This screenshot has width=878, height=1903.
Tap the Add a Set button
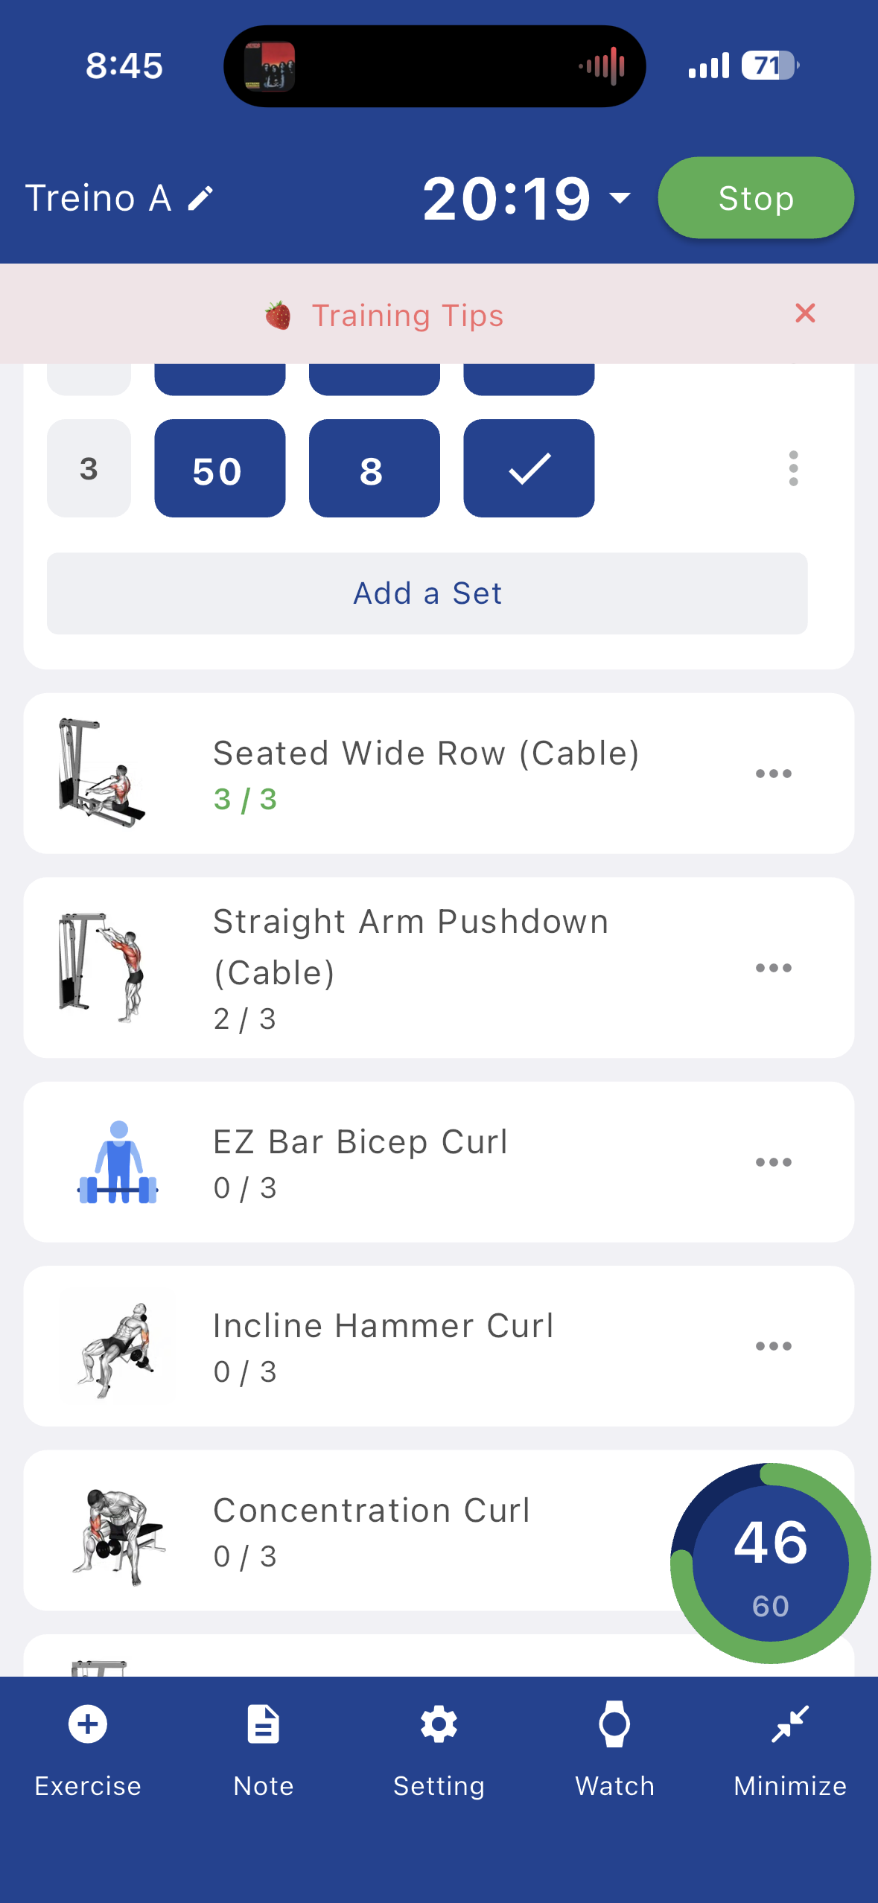tap(427, 593)
